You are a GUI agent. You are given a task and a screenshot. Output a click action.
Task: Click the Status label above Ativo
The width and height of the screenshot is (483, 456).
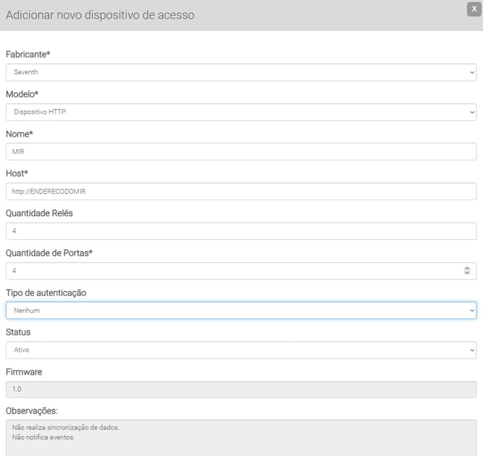click(x=18, y=332)
